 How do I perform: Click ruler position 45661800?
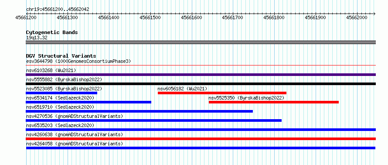(x=274, y=17)
